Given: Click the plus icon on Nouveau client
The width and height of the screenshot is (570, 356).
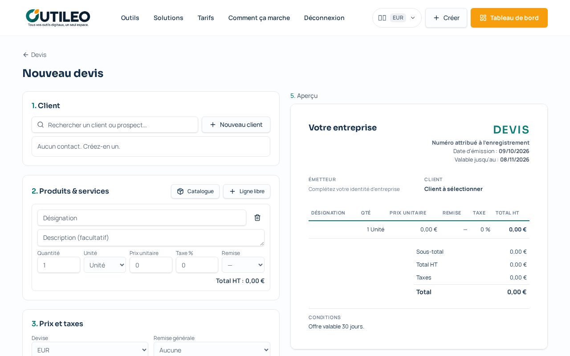Looking at the screenshot, I should [213, 125].
